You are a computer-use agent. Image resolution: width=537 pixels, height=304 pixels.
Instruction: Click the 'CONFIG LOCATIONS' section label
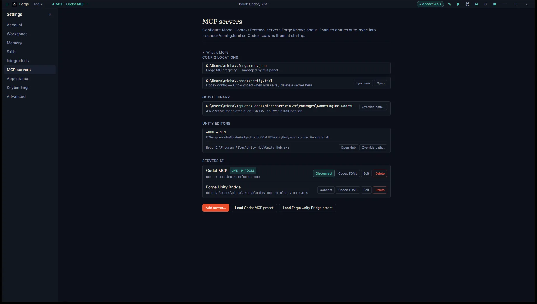220,58
